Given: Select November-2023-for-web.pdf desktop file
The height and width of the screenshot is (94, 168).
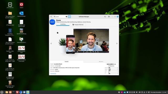Looking at the screenshot, I should pos(10,84).
